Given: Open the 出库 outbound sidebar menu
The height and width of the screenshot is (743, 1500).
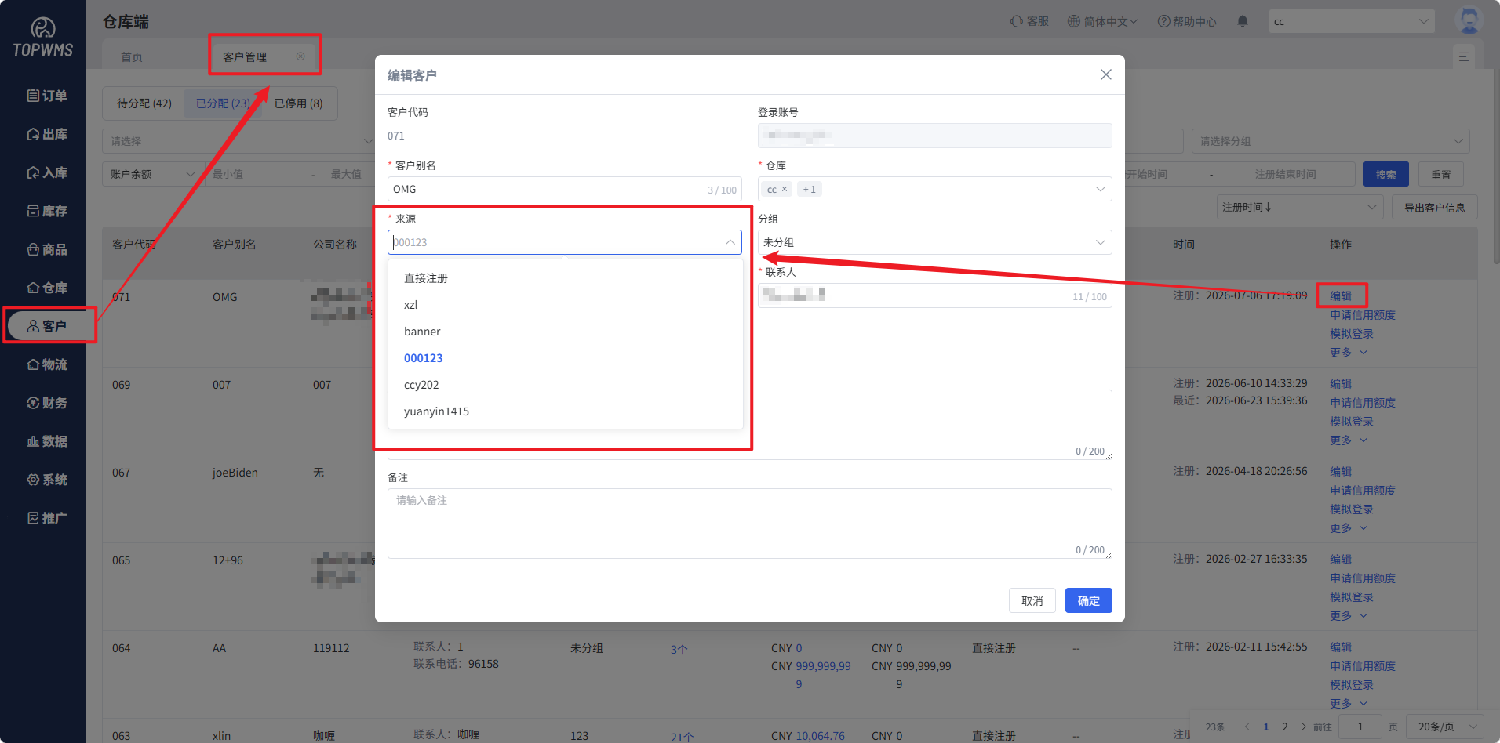Looking at the screenshot, I should (47, 134).
